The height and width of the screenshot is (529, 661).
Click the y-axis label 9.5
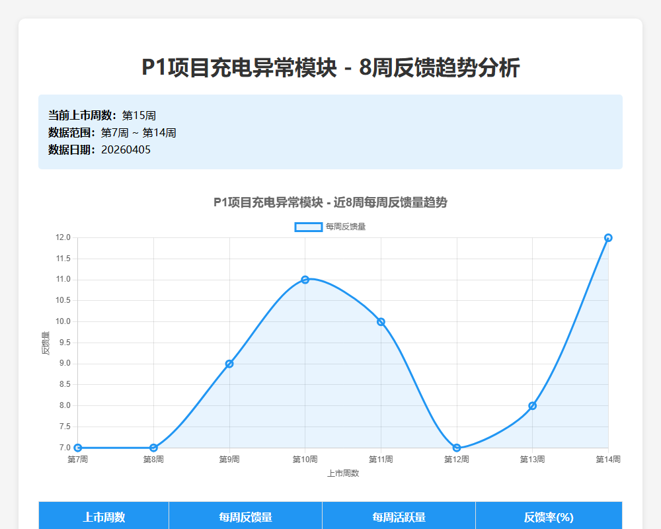pos(65,343)
